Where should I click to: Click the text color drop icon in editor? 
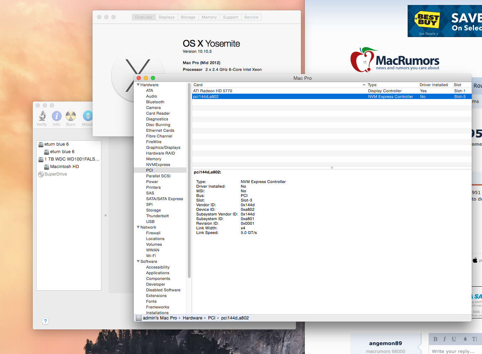[x=465, y=339]
